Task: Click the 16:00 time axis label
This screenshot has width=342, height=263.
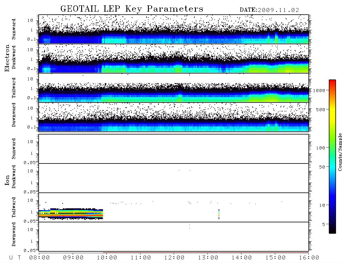Action: click(309, 258)
